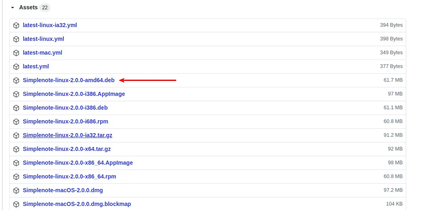Download latest-linux-ia32.yml file

pyautogui.click(x=50, y=25)
